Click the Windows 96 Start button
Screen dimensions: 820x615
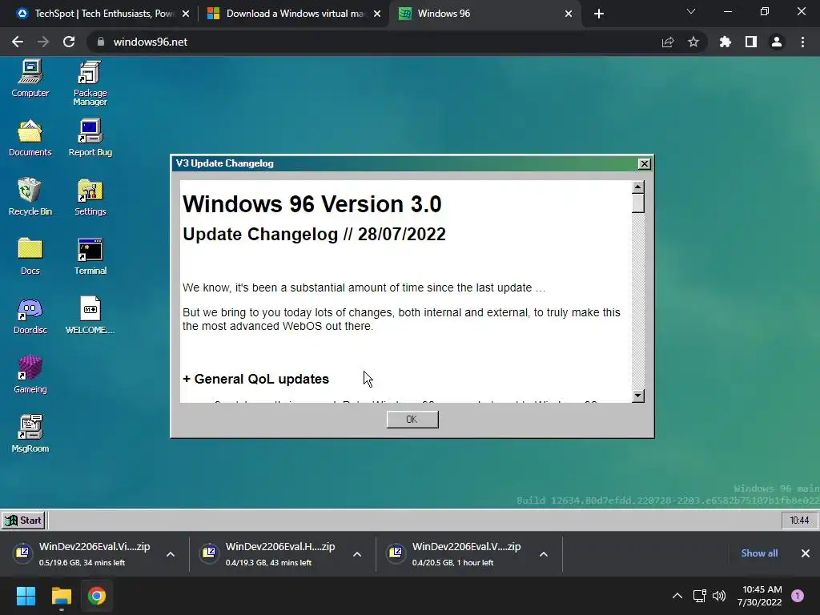(23, 521)
